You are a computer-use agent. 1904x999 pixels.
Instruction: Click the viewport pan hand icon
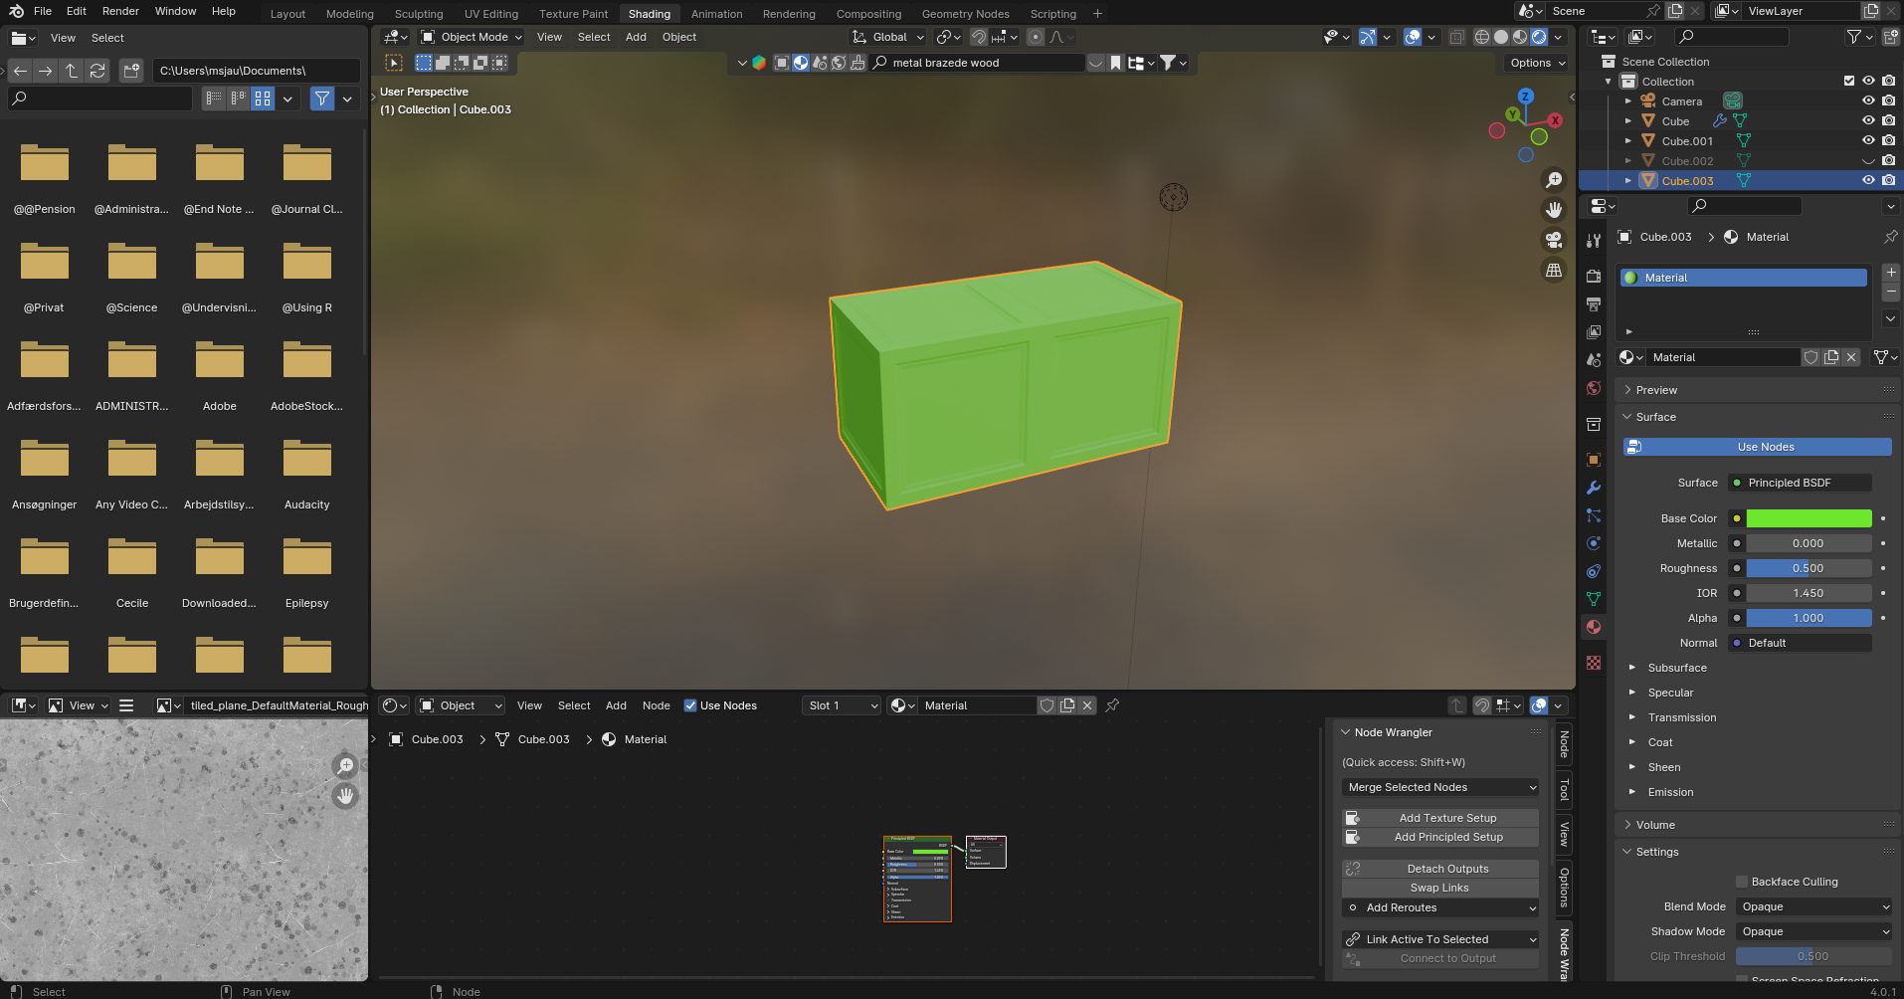(x=1553, y=210)
